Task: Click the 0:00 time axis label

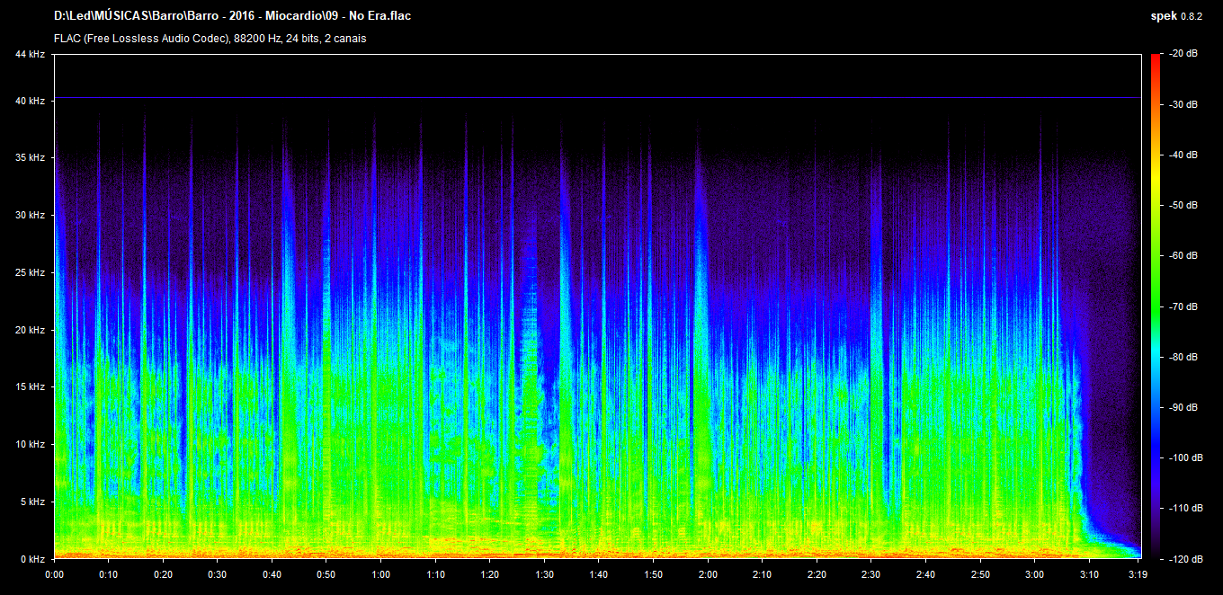Action: 54,574
